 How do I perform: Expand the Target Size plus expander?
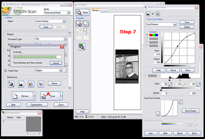click(x=6, y=71)
